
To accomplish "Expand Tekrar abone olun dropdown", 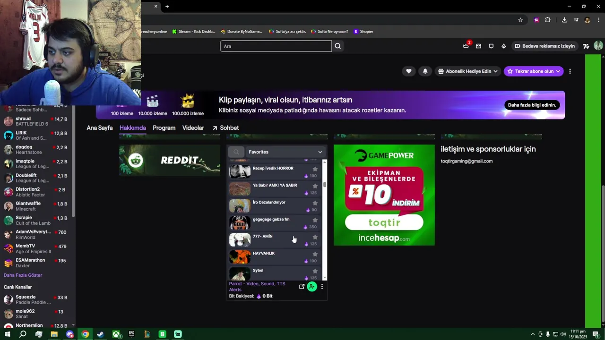I will coord(534,71).
